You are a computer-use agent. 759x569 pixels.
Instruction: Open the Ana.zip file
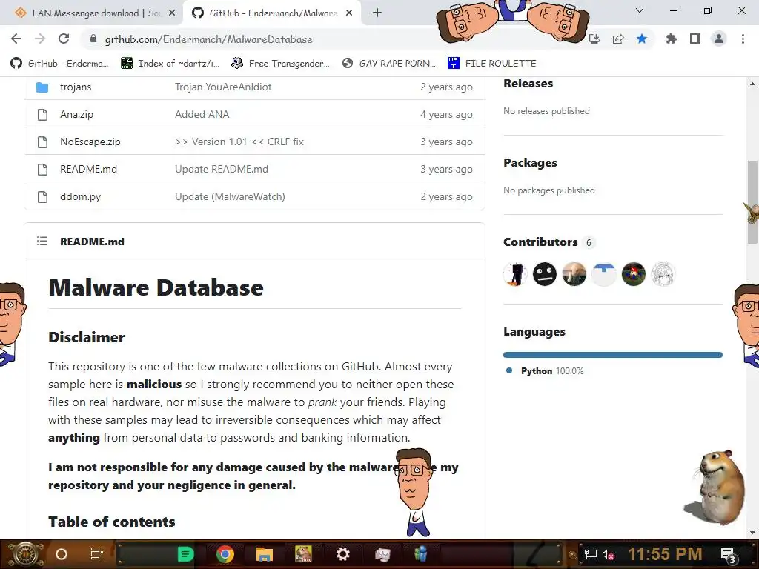(x=76, y=115)
